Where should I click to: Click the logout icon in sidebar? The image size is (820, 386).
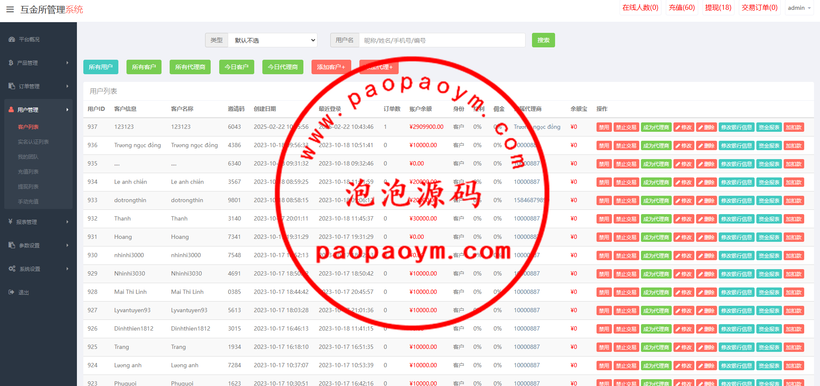[x=11, y=292]
